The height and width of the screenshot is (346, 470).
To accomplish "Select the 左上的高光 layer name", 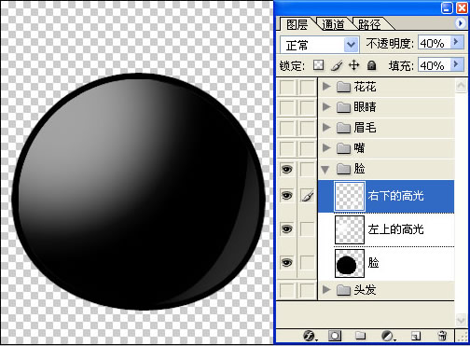I will tap(395, 229).
